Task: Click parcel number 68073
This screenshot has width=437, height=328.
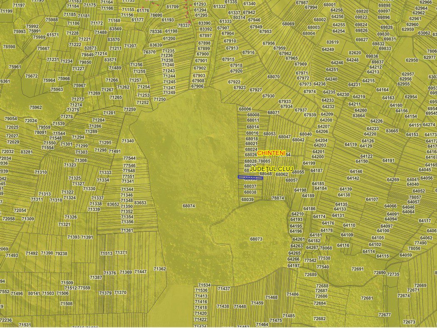Action: point(256,239)
